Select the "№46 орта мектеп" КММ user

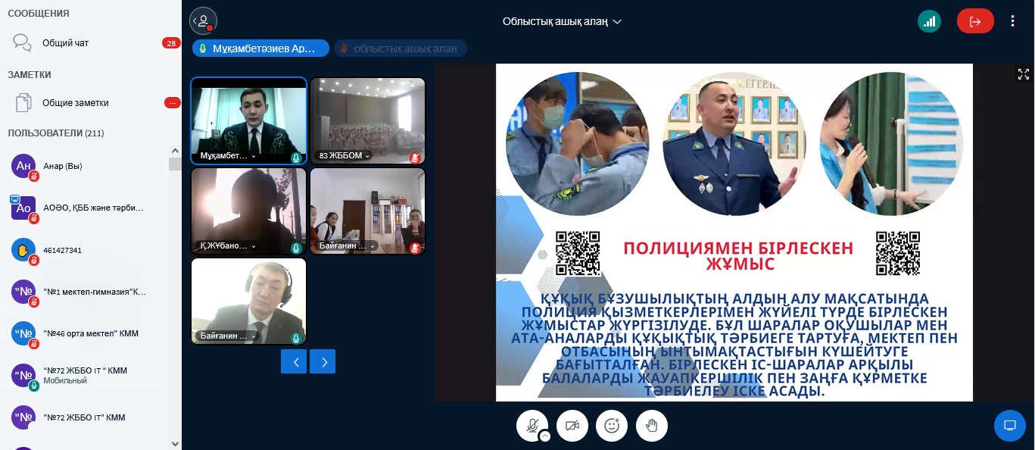point(91,333)
